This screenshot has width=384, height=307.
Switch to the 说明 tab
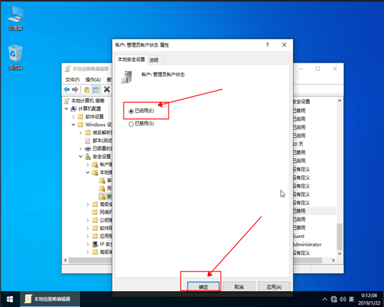pyautogui.click(x=154, y=60)
